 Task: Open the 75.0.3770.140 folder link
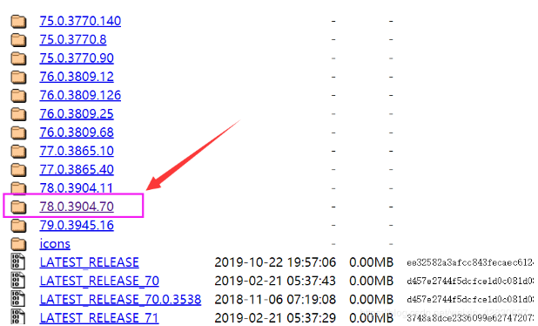click(80, 21)
